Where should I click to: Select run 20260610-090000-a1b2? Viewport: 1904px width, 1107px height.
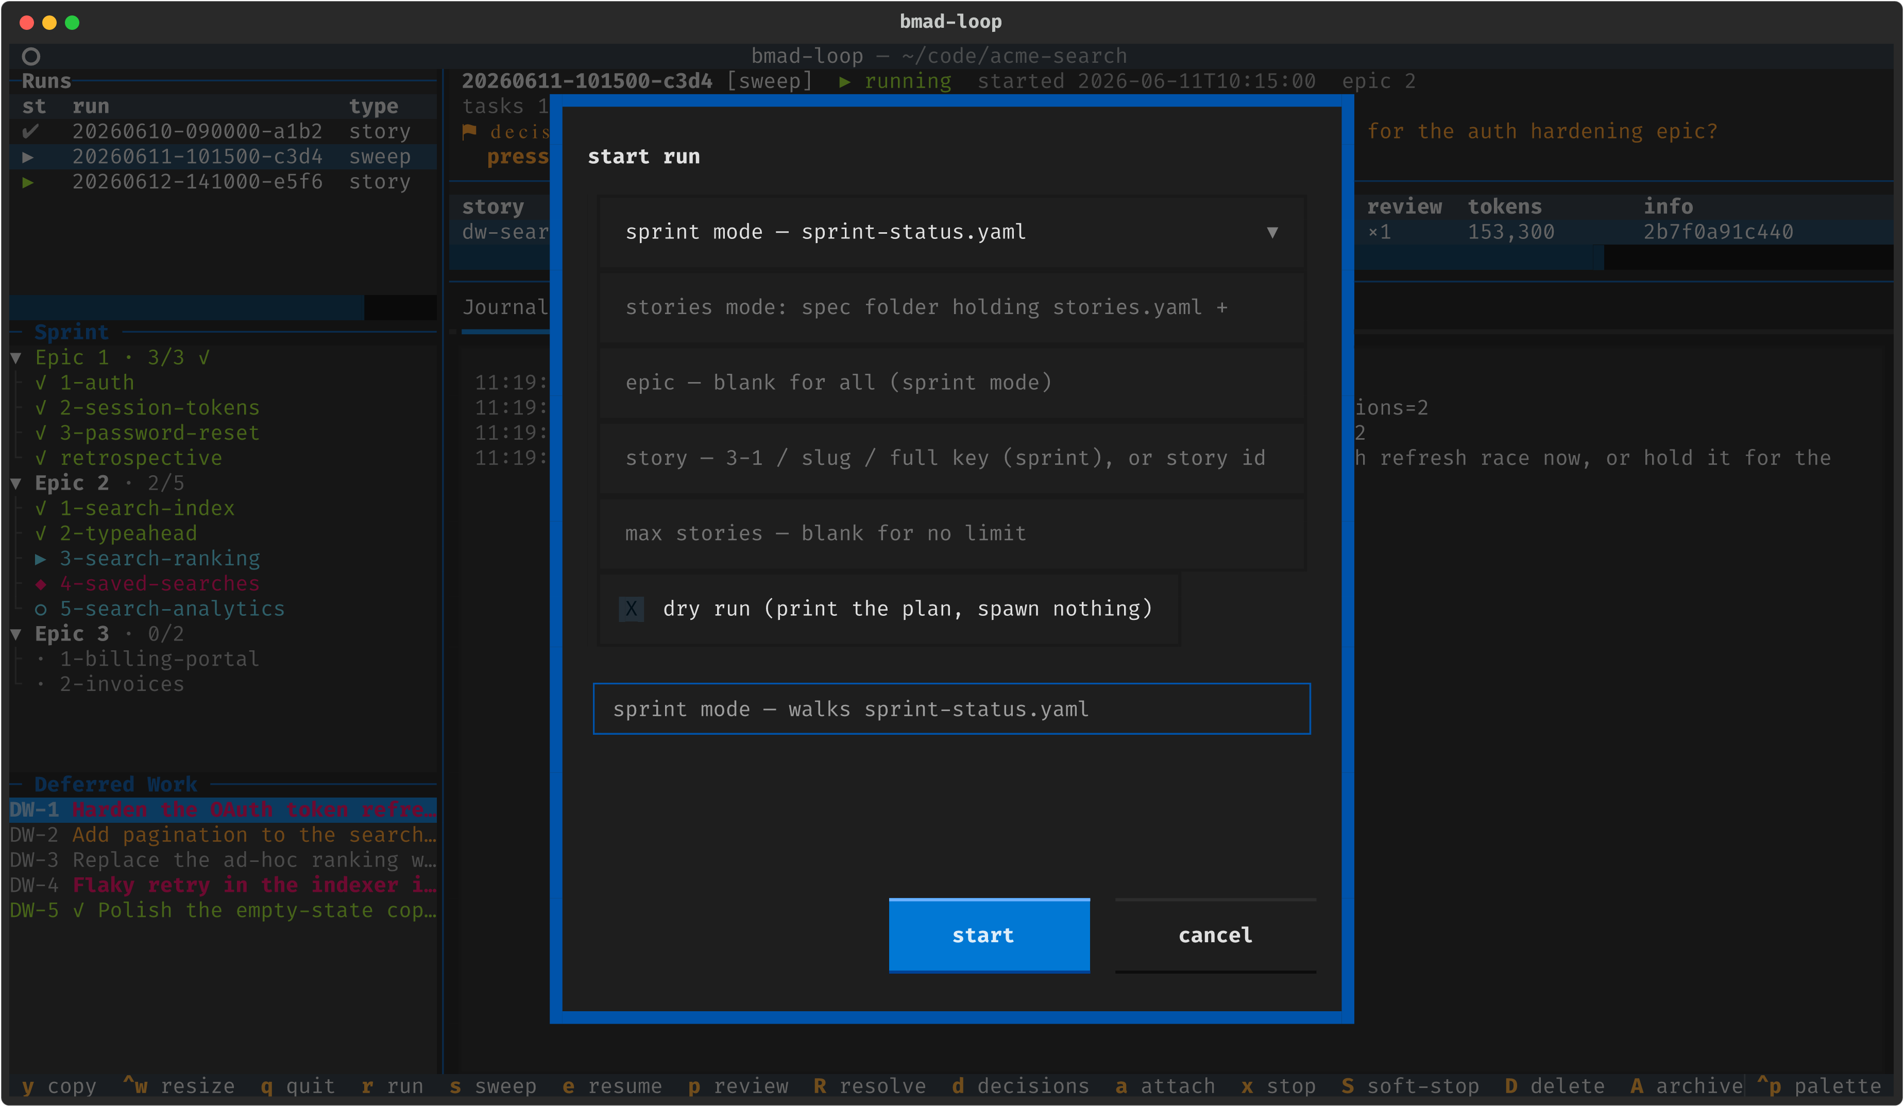(x=223, y=131)
